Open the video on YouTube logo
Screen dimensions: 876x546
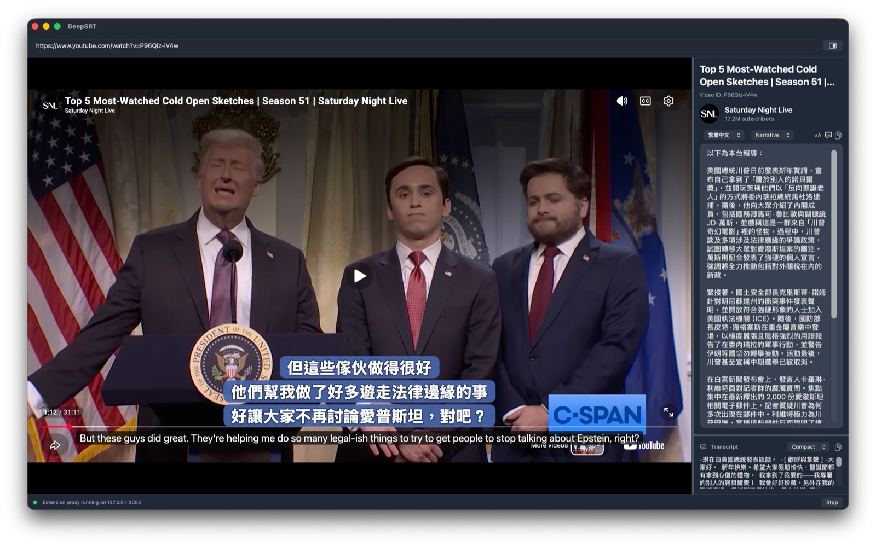644,446
